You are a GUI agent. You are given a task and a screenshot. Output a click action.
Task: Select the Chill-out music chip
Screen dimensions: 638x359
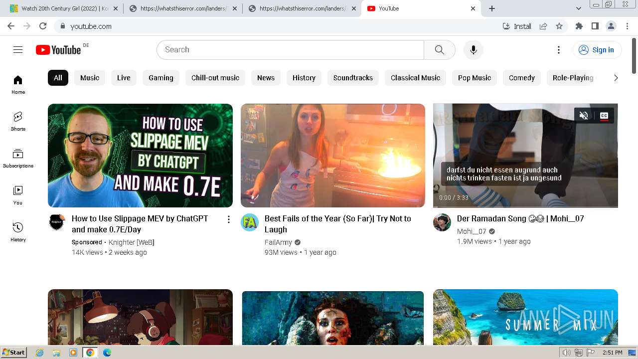[x=215, y=78]
